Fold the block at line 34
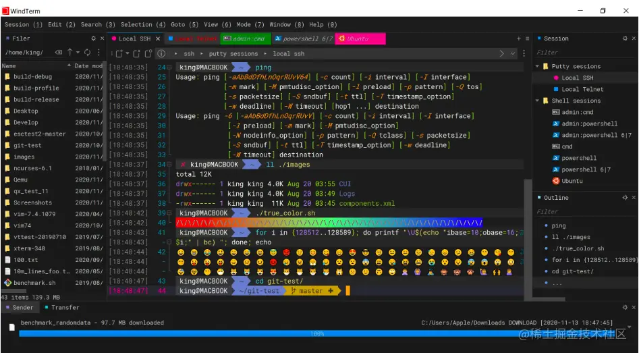The height and width of the screenshot is (353, 639). pos(169,164)
